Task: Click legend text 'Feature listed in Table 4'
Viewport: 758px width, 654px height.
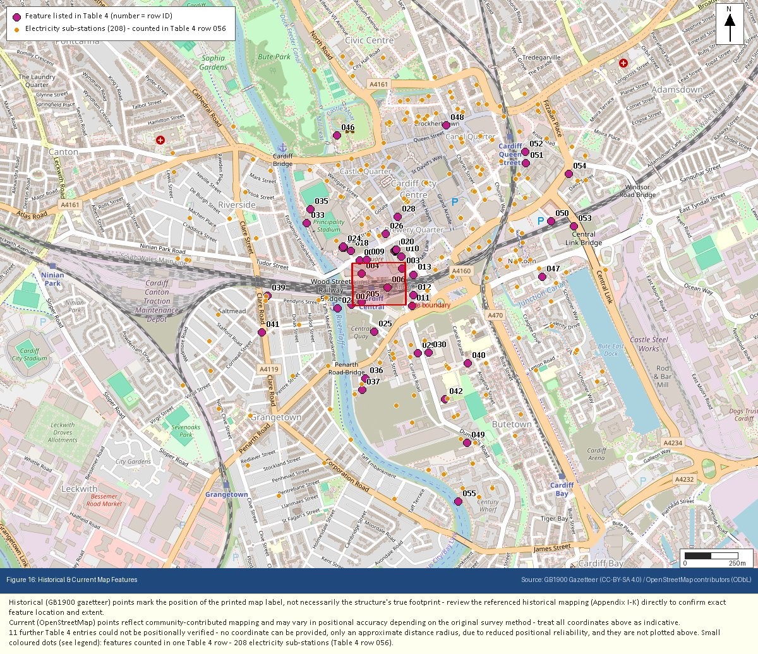Action: 99,16
